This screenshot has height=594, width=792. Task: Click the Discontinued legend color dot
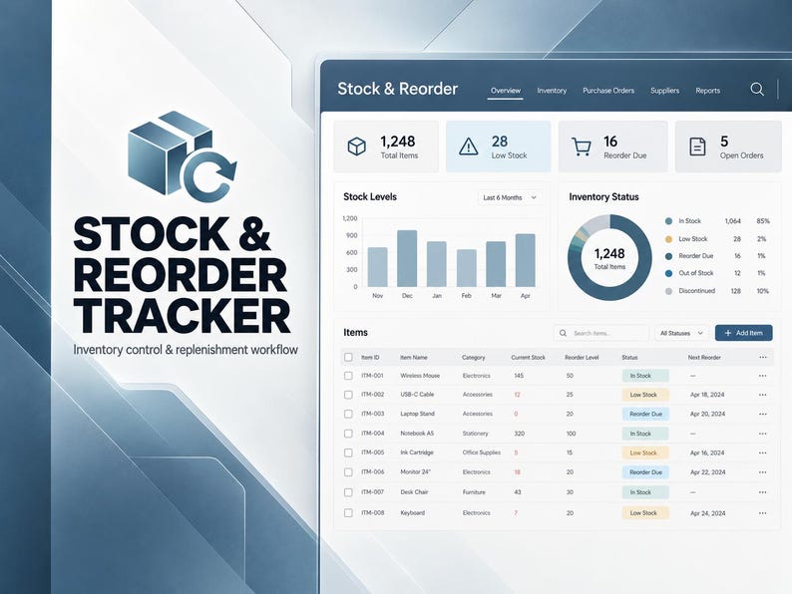pos(668,291)
